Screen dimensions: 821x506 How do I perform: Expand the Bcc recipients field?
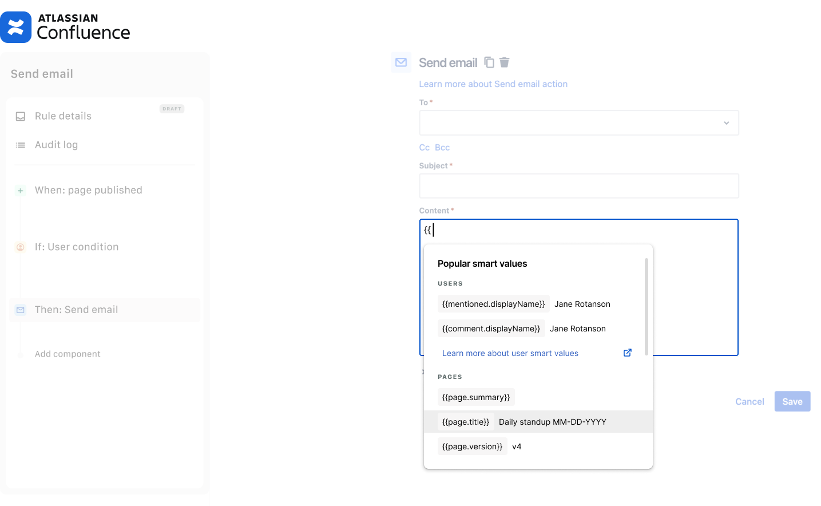[x=441, y=147]
